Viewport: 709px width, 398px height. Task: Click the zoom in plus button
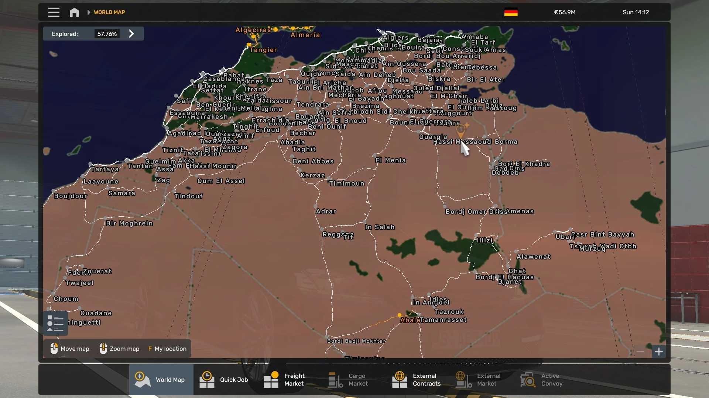point(660,352)
